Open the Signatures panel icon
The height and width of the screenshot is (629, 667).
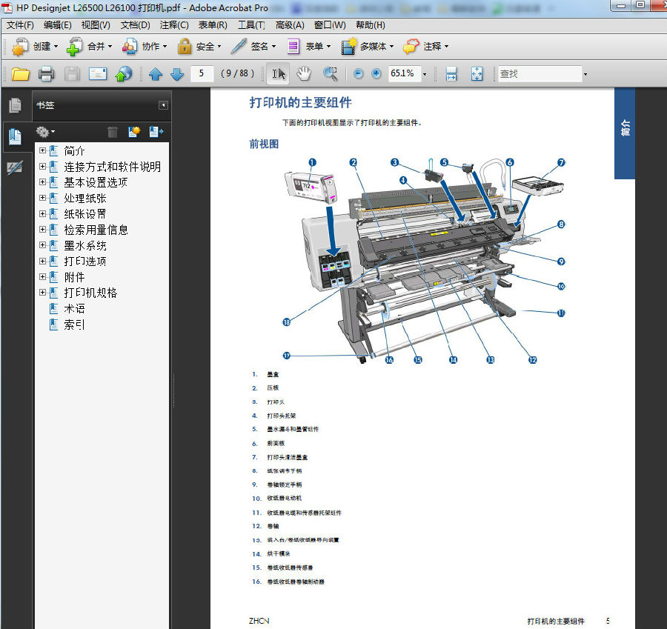(15, 168)
